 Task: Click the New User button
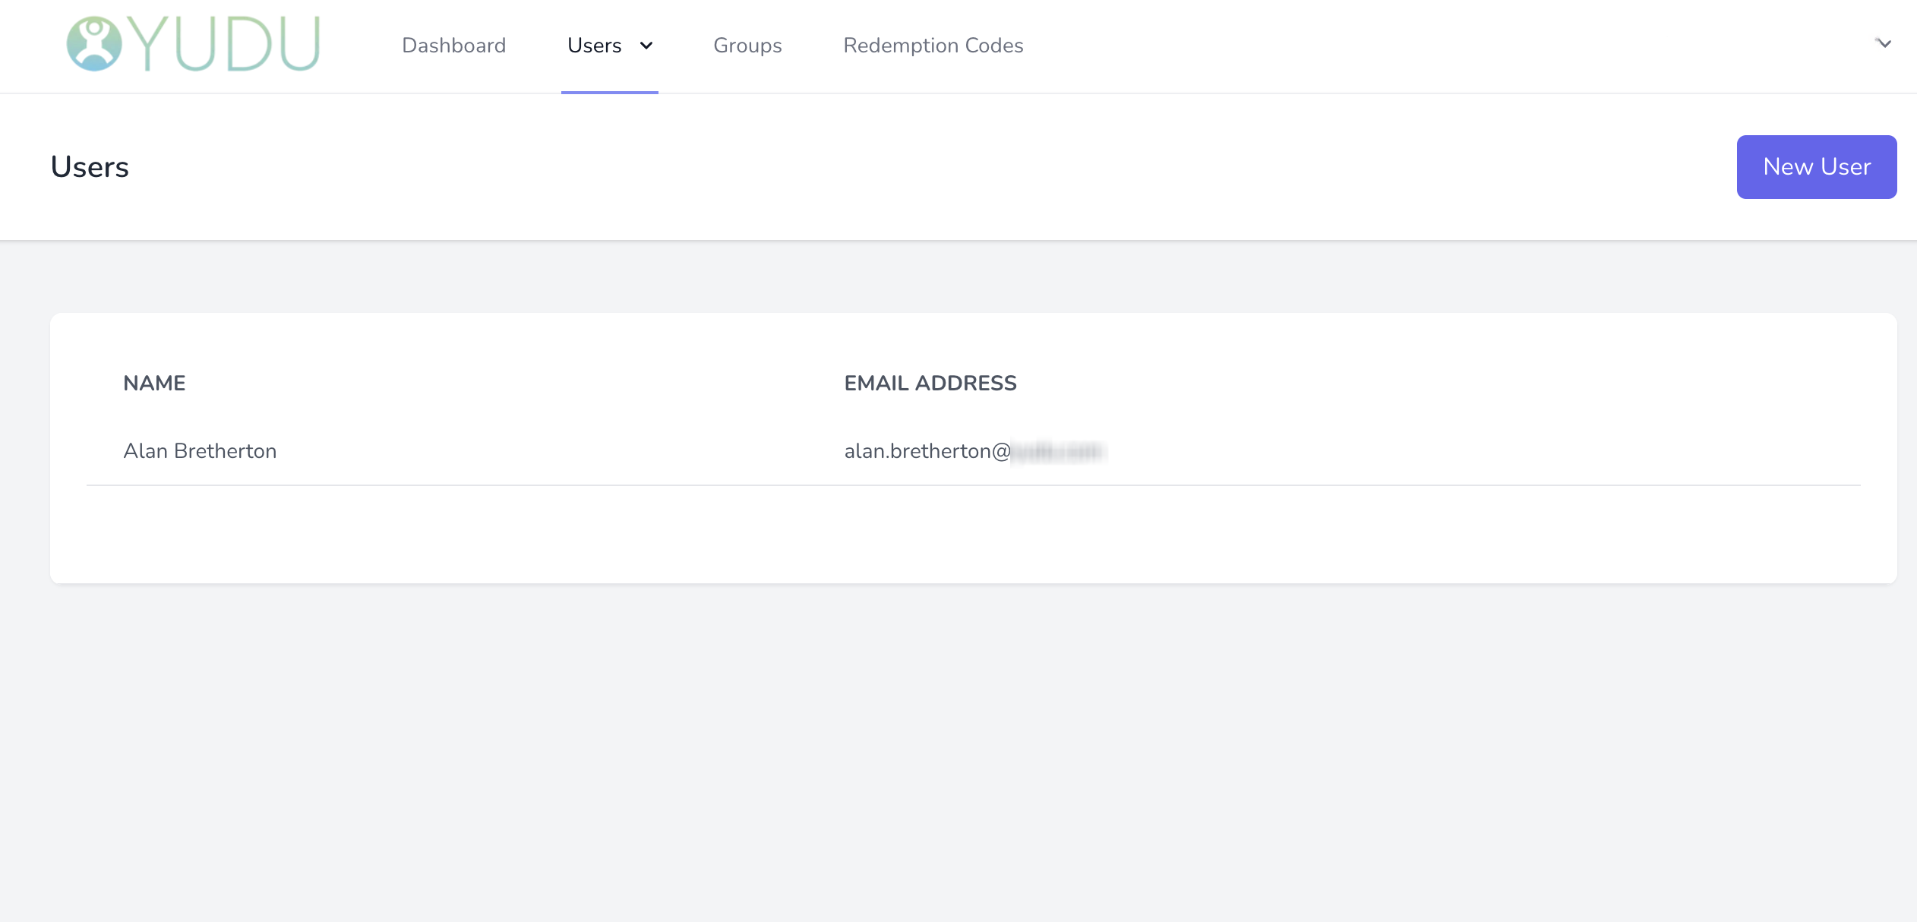point(1816,166)
